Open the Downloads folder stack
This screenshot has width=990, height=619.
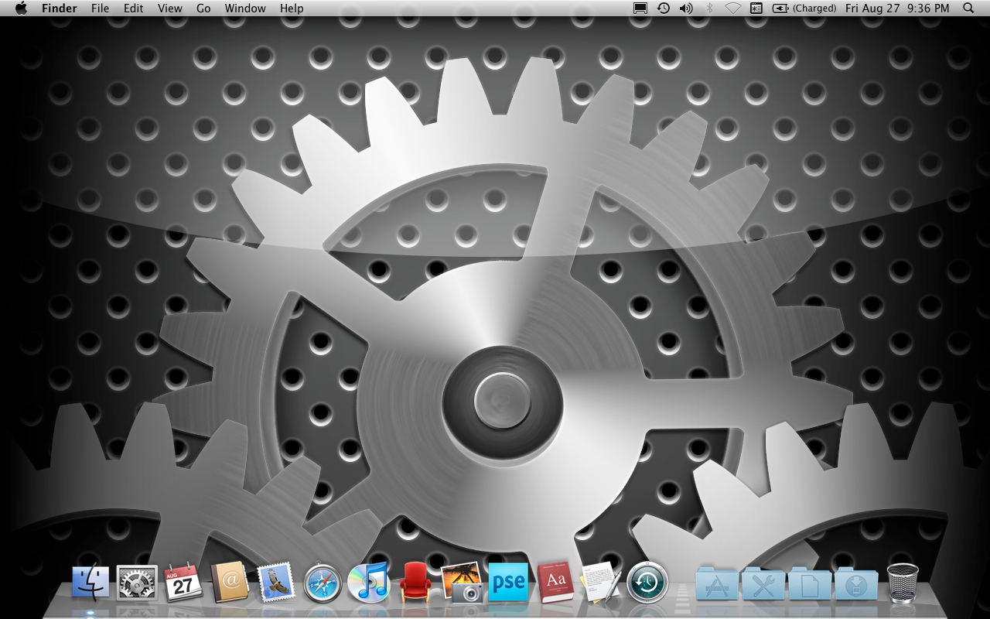click(x=856, y=583)
